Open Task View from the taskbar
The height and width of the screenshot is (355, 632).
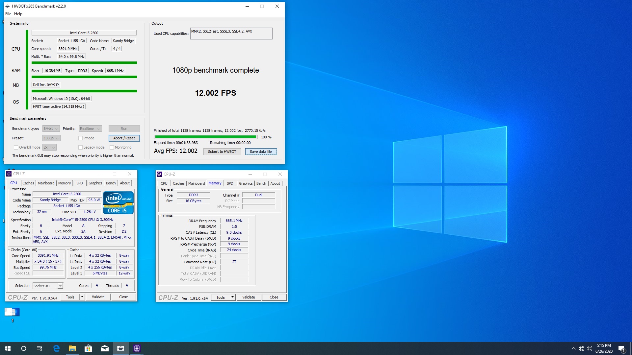[x=39, y=348]
